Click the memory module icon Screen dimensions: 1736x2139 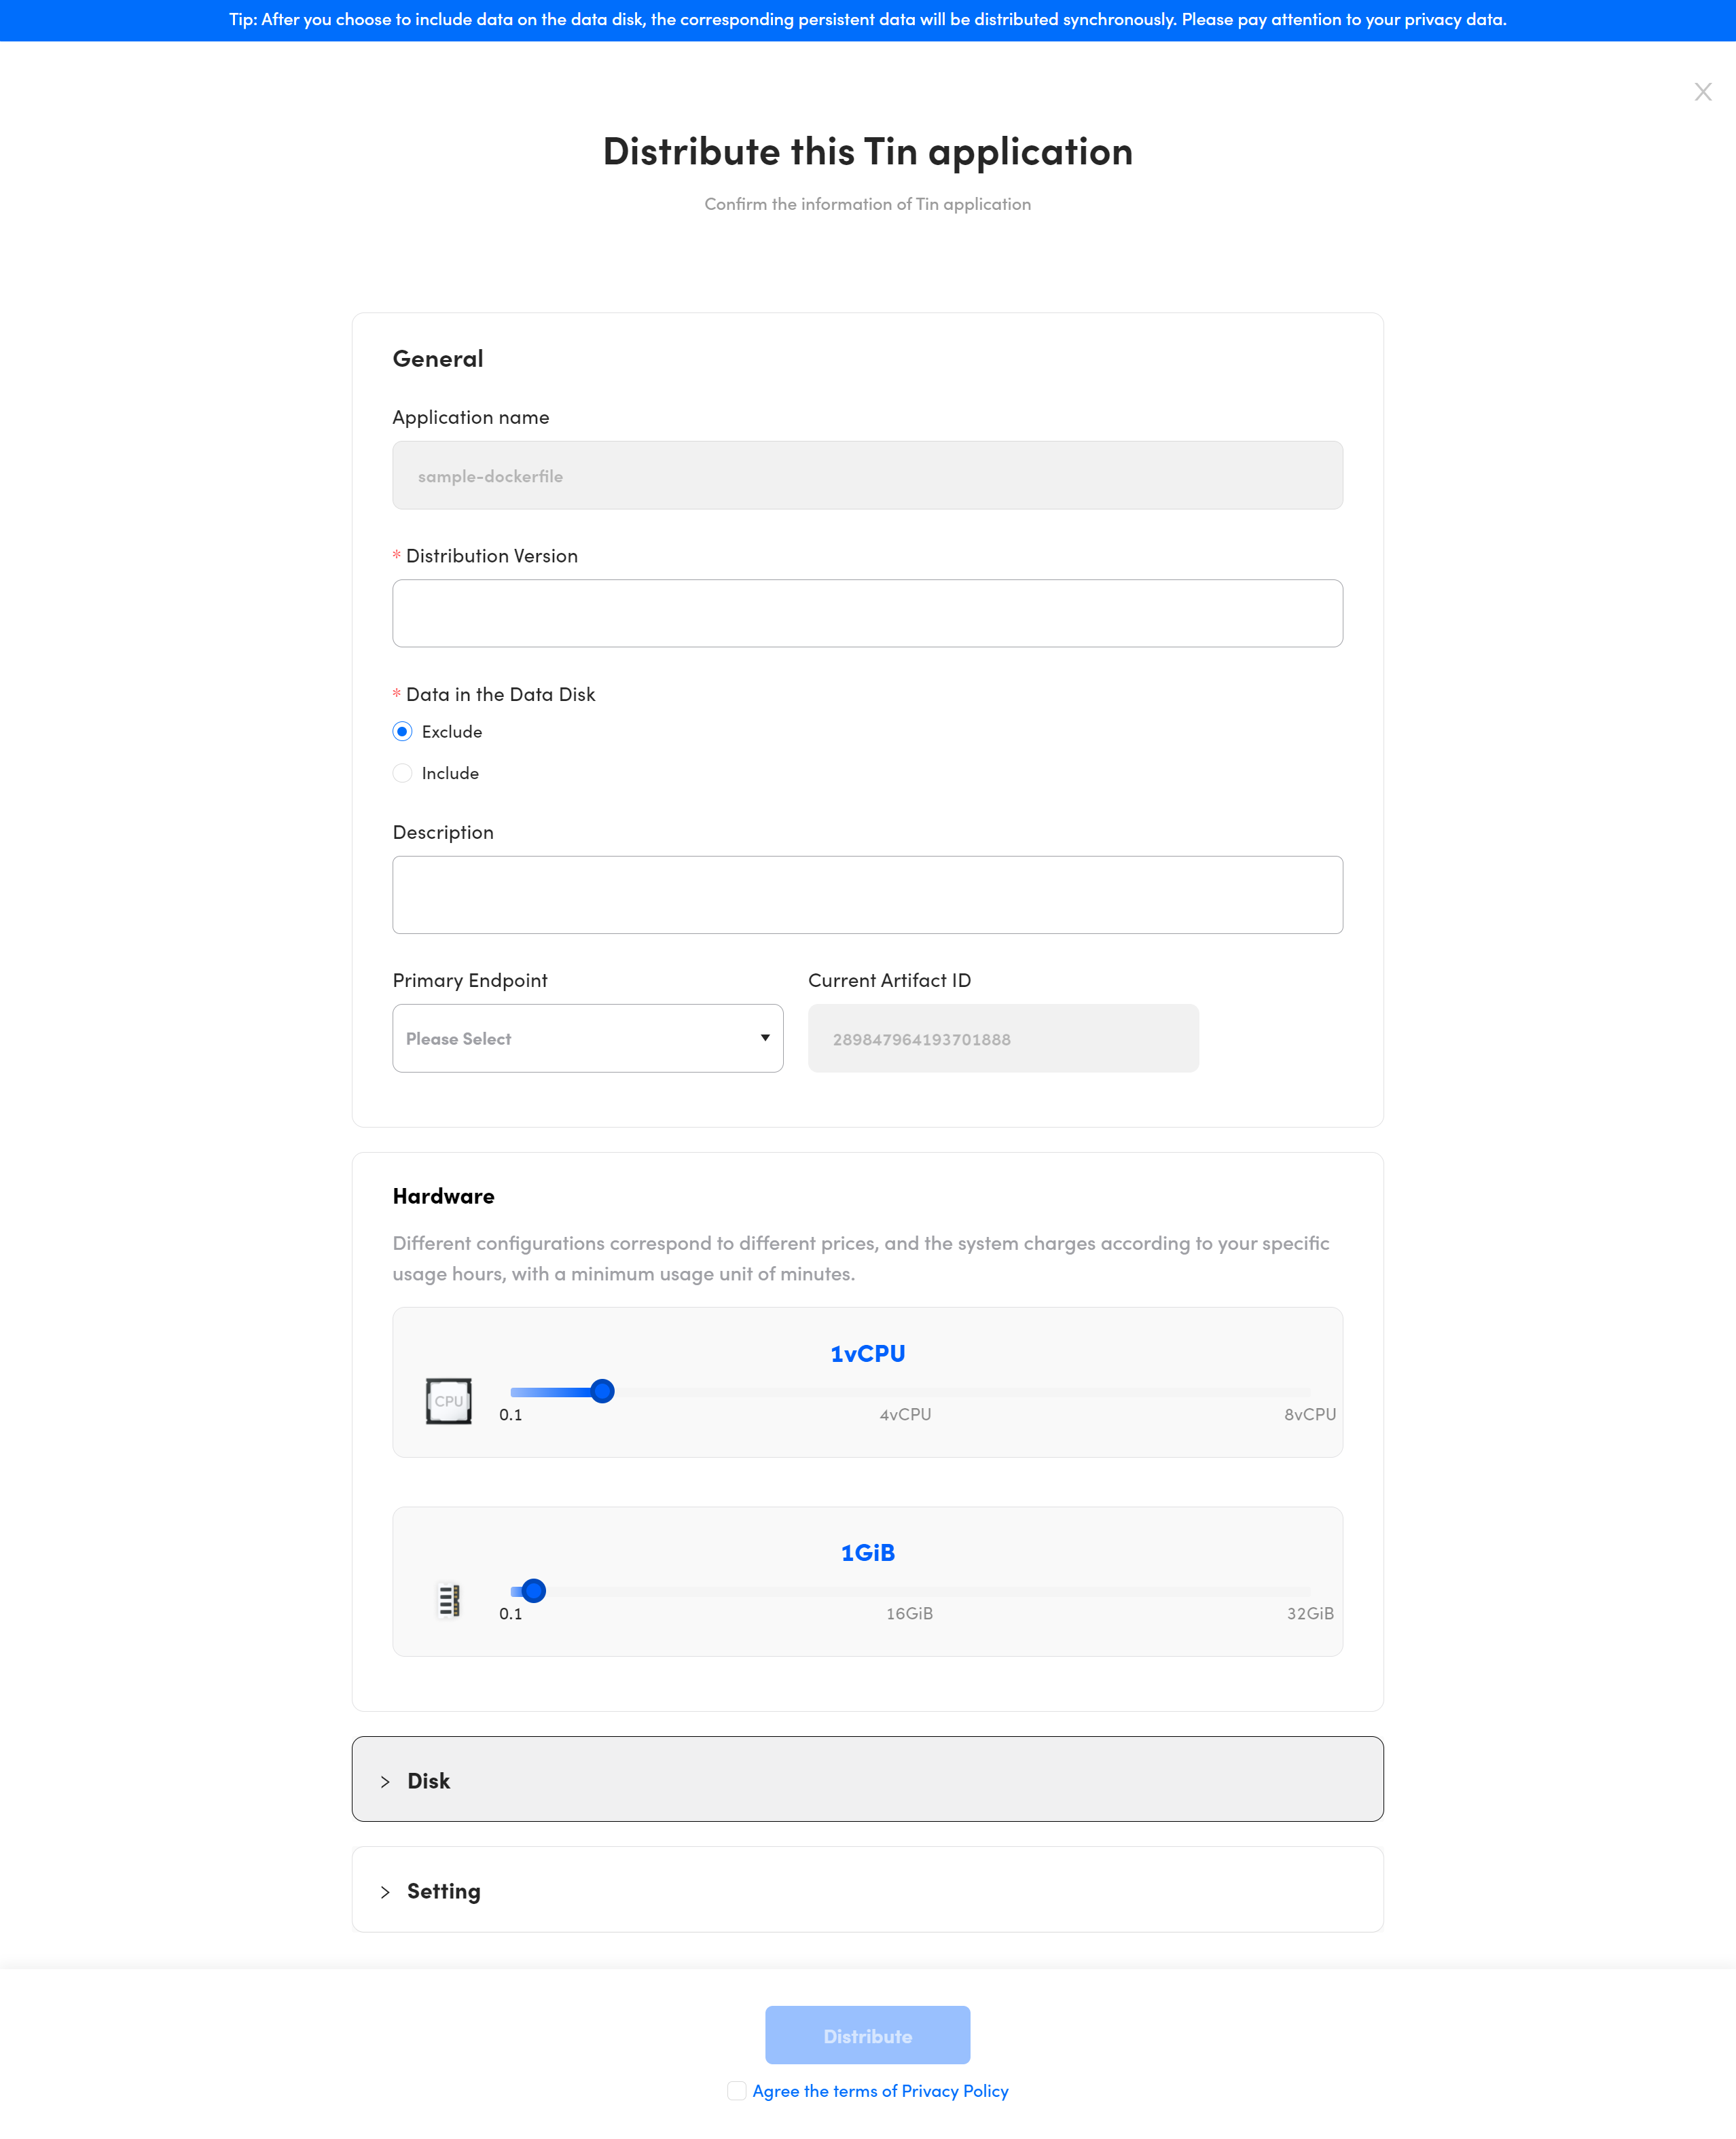449,1600
